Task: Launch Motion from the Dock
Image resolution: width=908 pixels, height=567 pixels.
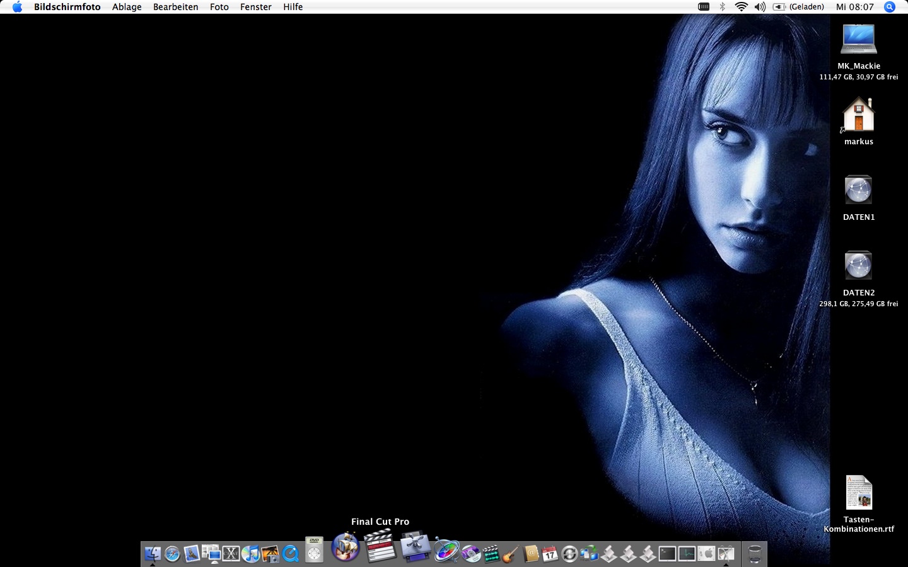Action: point(446,551)
